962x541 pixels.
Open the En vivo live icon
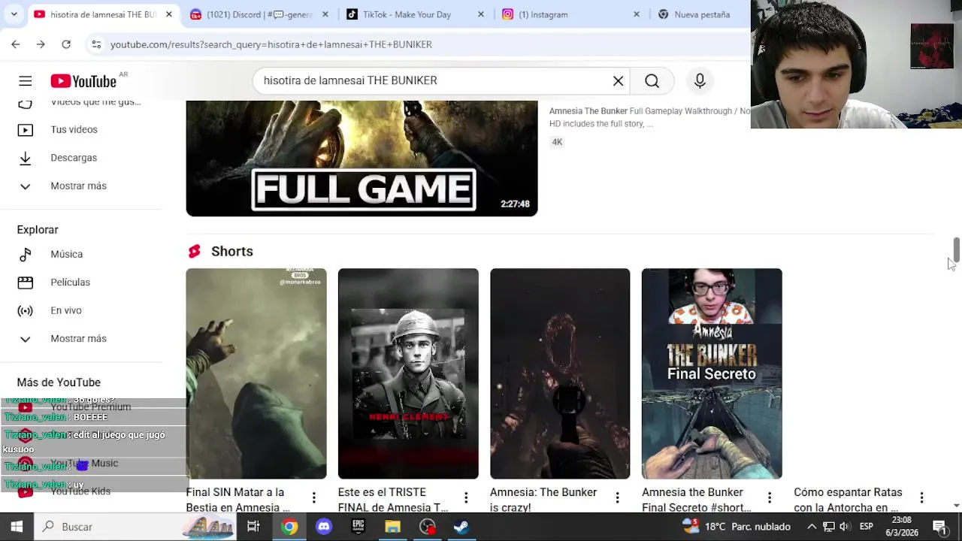coord(25,310)
